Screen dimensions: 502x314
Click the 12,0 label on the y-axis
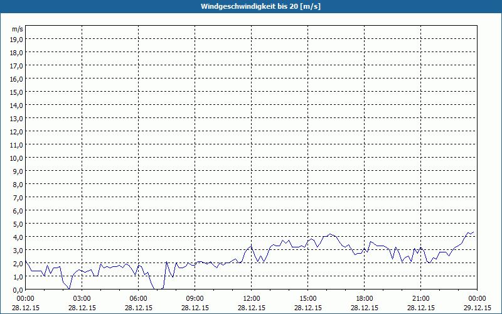click(x=18, y=132)
